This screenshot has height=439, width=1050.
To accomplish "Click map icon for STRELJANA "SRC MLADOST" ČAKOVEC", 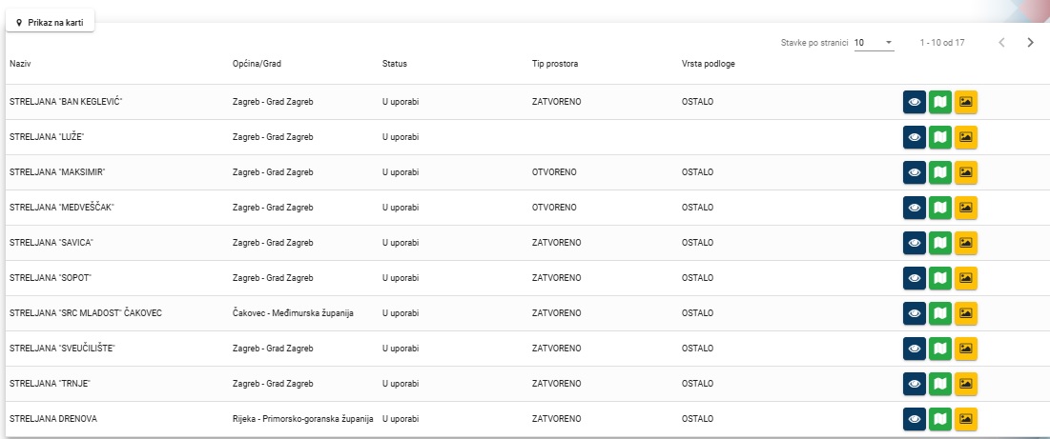I will tap(940, 313).
